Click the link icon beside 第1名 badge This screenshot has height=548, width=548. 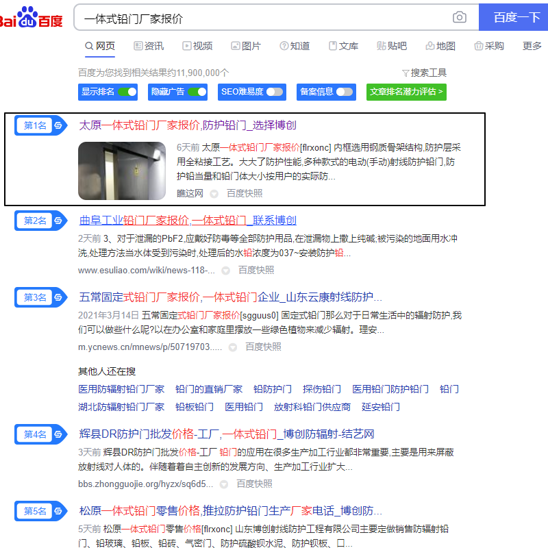[58, 125]
